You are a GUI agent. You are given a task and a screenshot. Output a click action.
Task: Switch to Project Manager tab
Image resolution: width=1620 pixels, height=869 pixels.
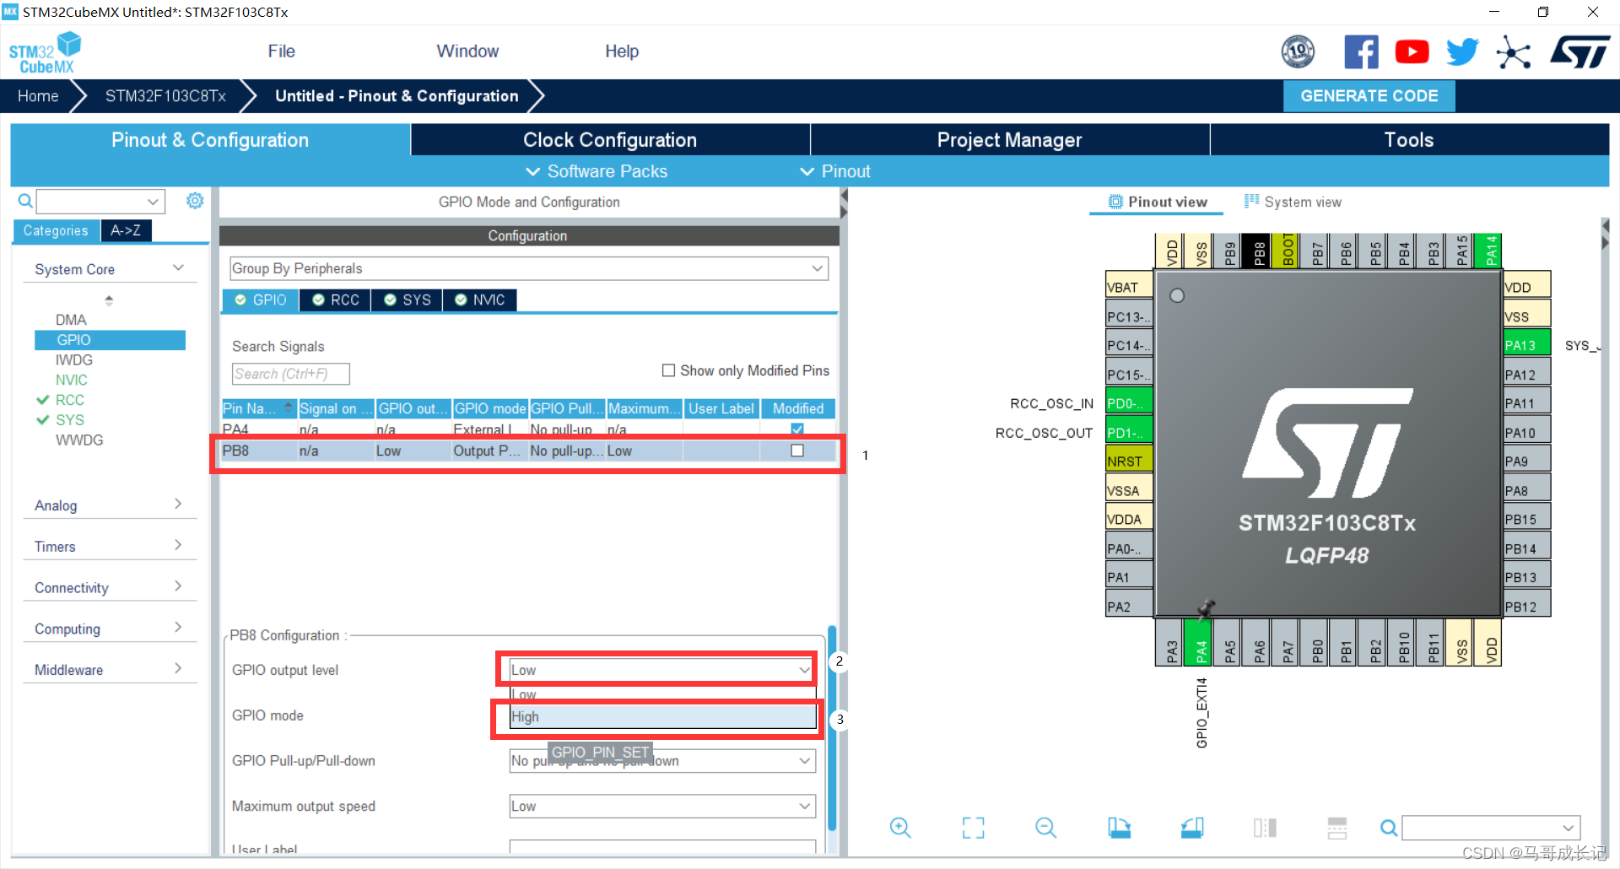(1009, 140)
